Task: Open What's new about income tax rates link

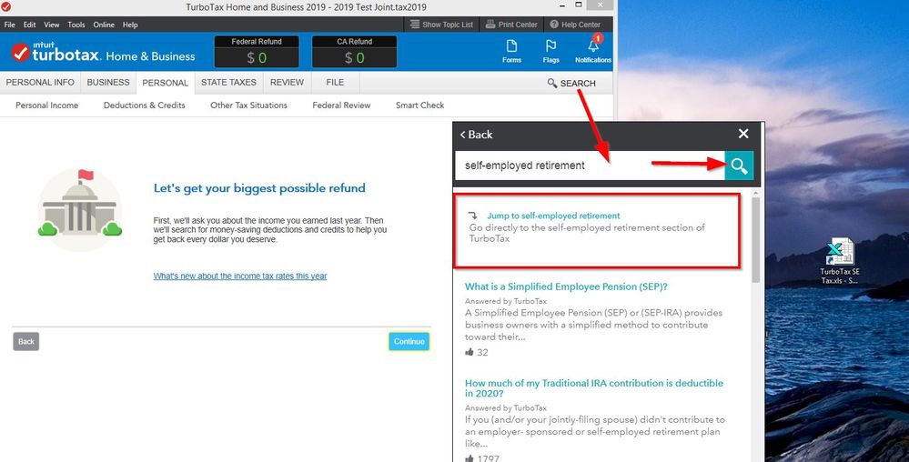Action: (240, 276)
